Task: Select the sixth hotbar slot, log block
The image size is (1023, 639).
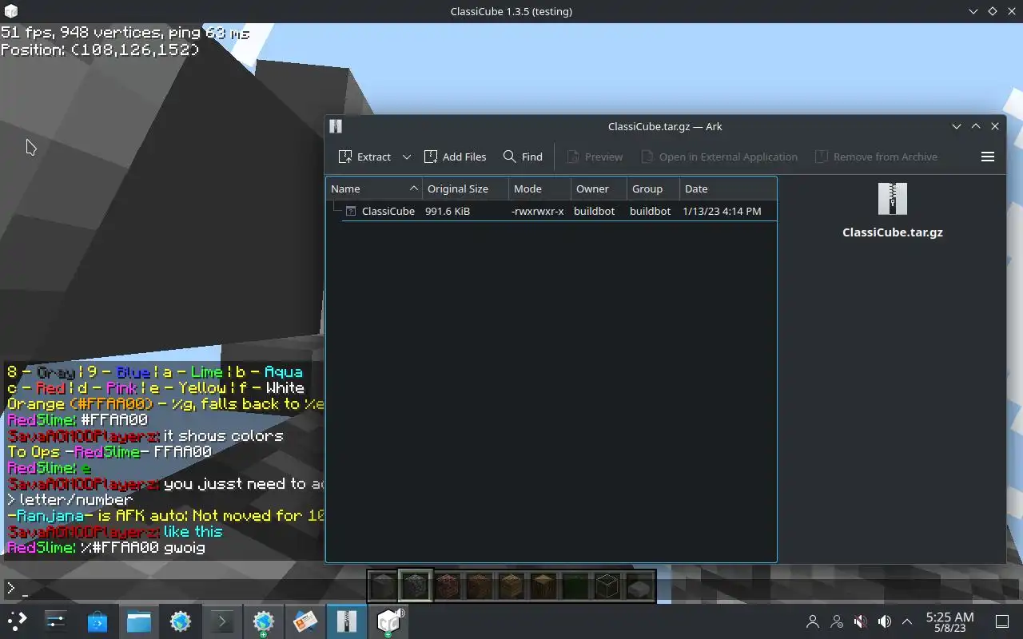Action: click(x=543, y=587)
